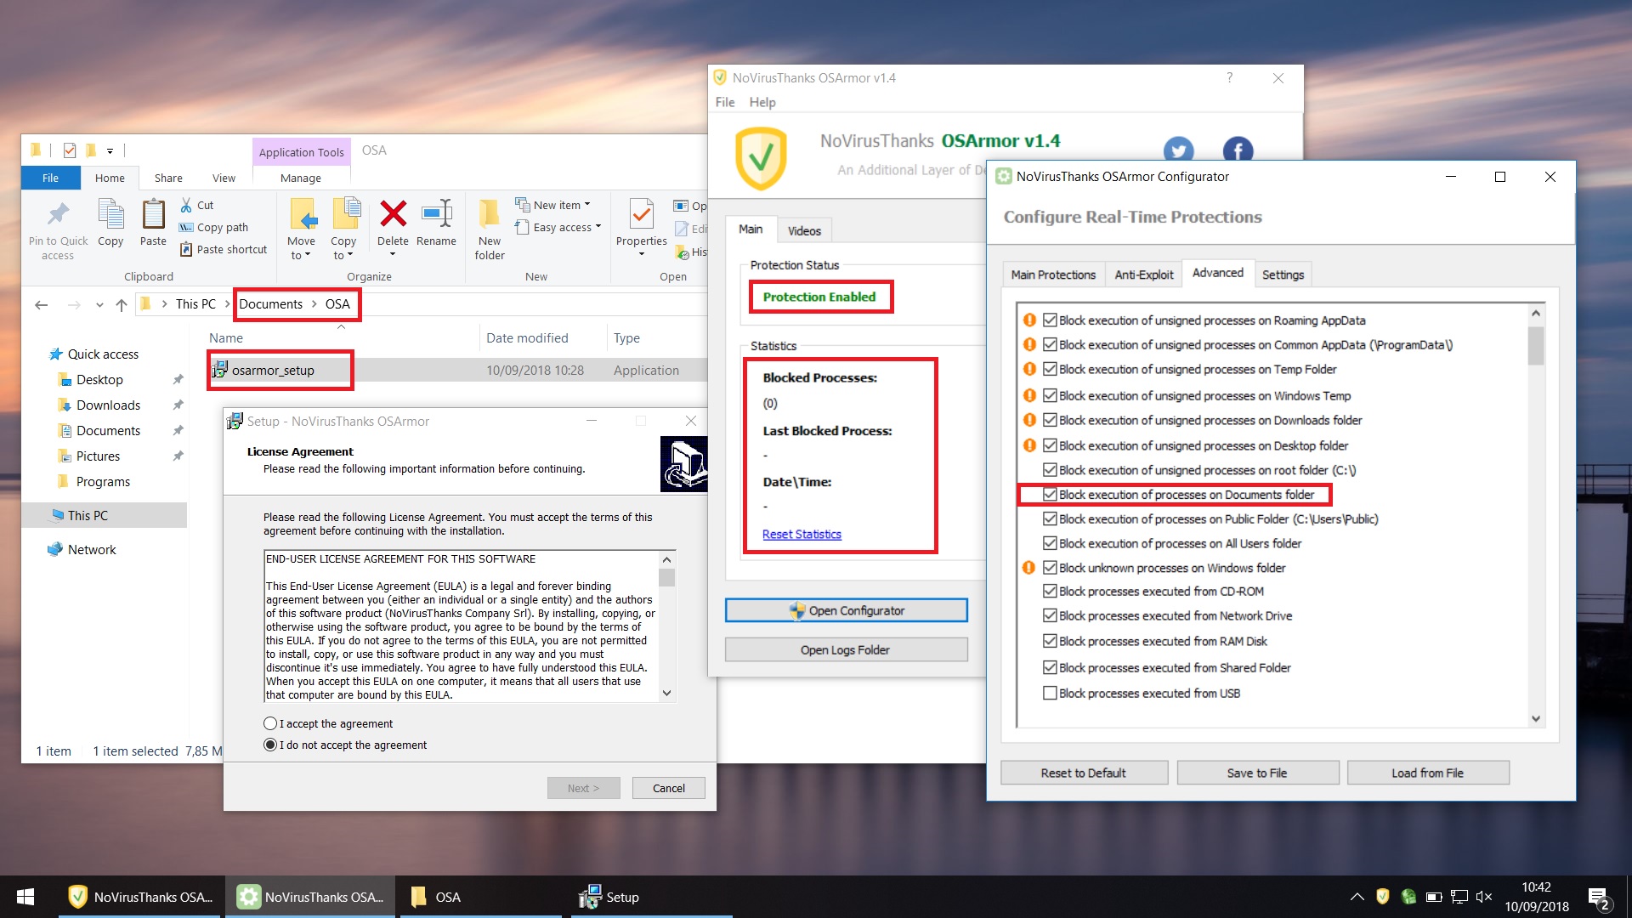Click the Twitter icon in OSArmor window
1632x918 pixels.
1178,150
